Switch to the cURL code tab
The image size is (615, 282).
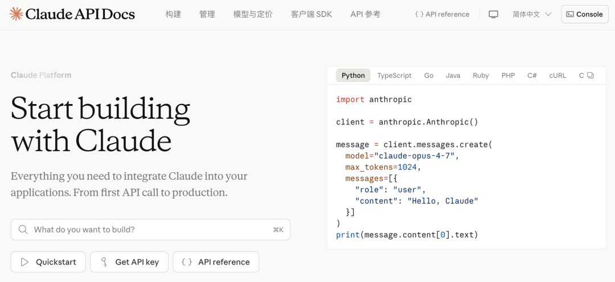click(x=557, y=76)
